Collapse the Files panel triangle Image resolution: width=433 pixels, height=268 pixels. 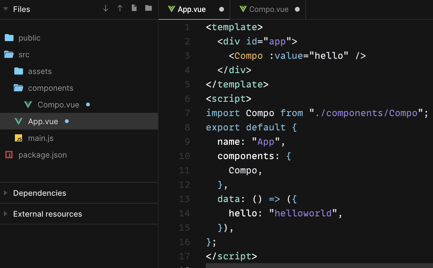coord(6,9)
